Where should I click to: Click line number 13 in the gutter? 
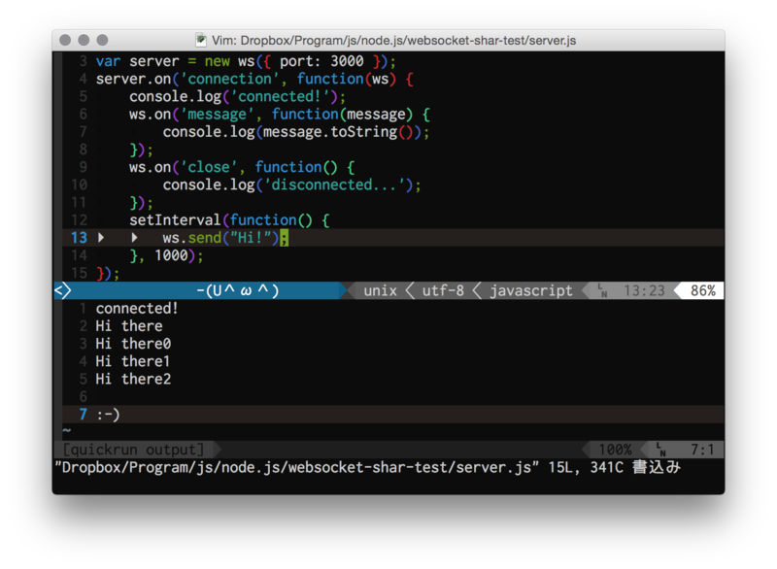click(79, 238)
